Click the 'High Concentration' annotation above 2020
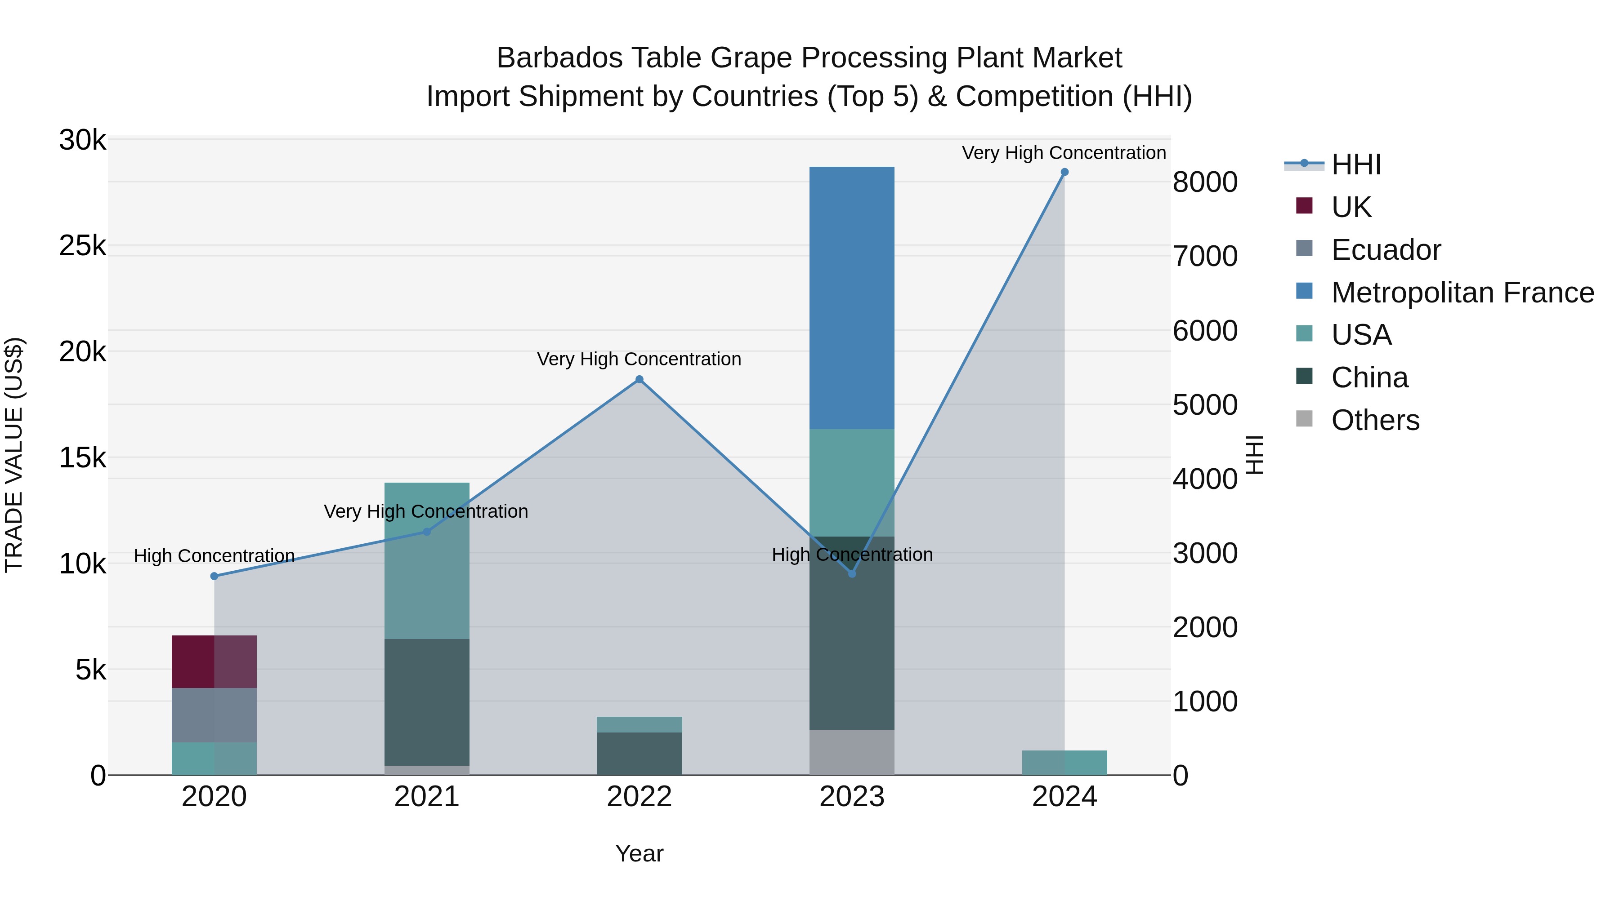Screen dimensions: 1619x910 (215, 556)
